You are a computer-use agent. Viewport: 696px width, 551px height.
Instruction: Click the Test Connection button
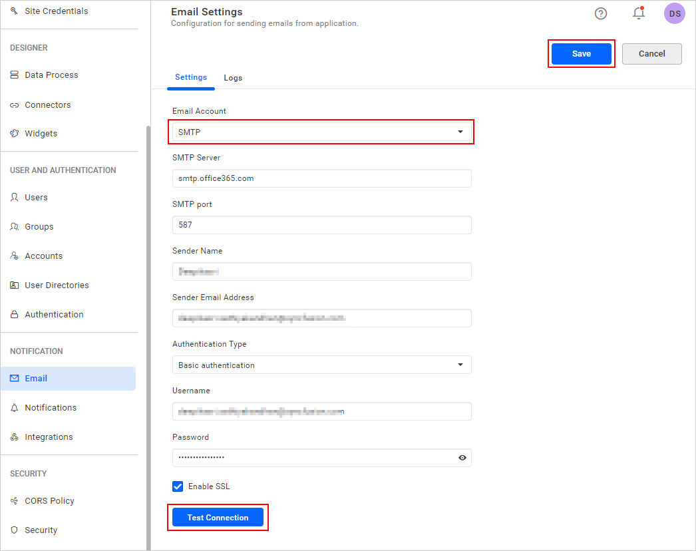coord(218,517)
